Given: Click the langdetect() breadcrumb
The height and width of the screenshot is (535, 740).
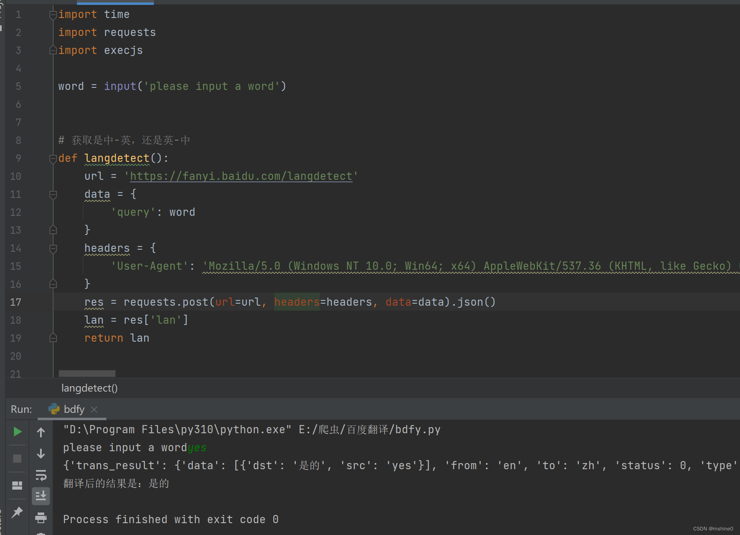Looking at the screenshot, I should 90,388.
